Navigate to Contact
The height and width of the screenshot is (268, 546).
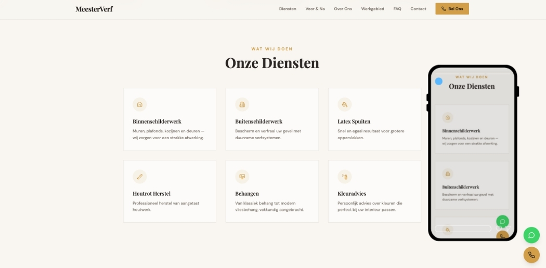[x=418, y=9]
